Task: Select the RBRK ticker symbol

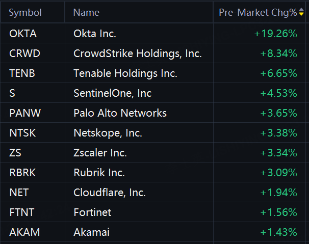Action: (22, 173)
